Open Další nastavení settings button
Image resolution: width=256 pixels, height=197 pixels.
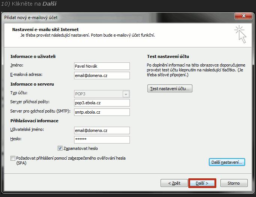coord(226,162)
